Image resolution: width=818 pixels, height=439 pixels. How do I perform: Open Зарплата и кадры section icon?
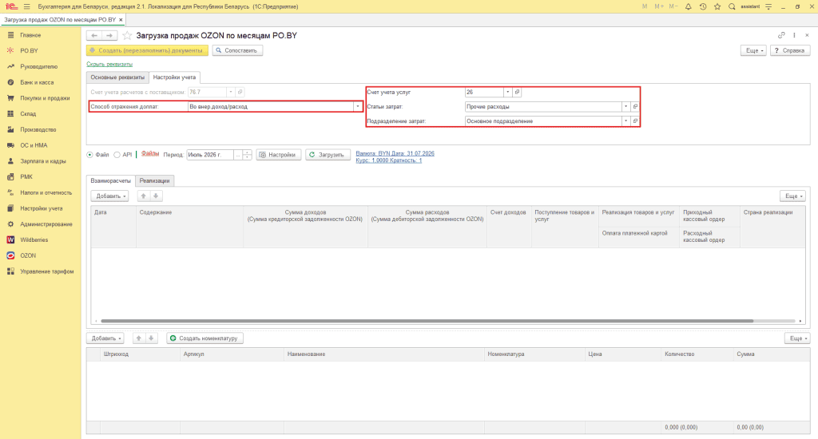(10, 161)
